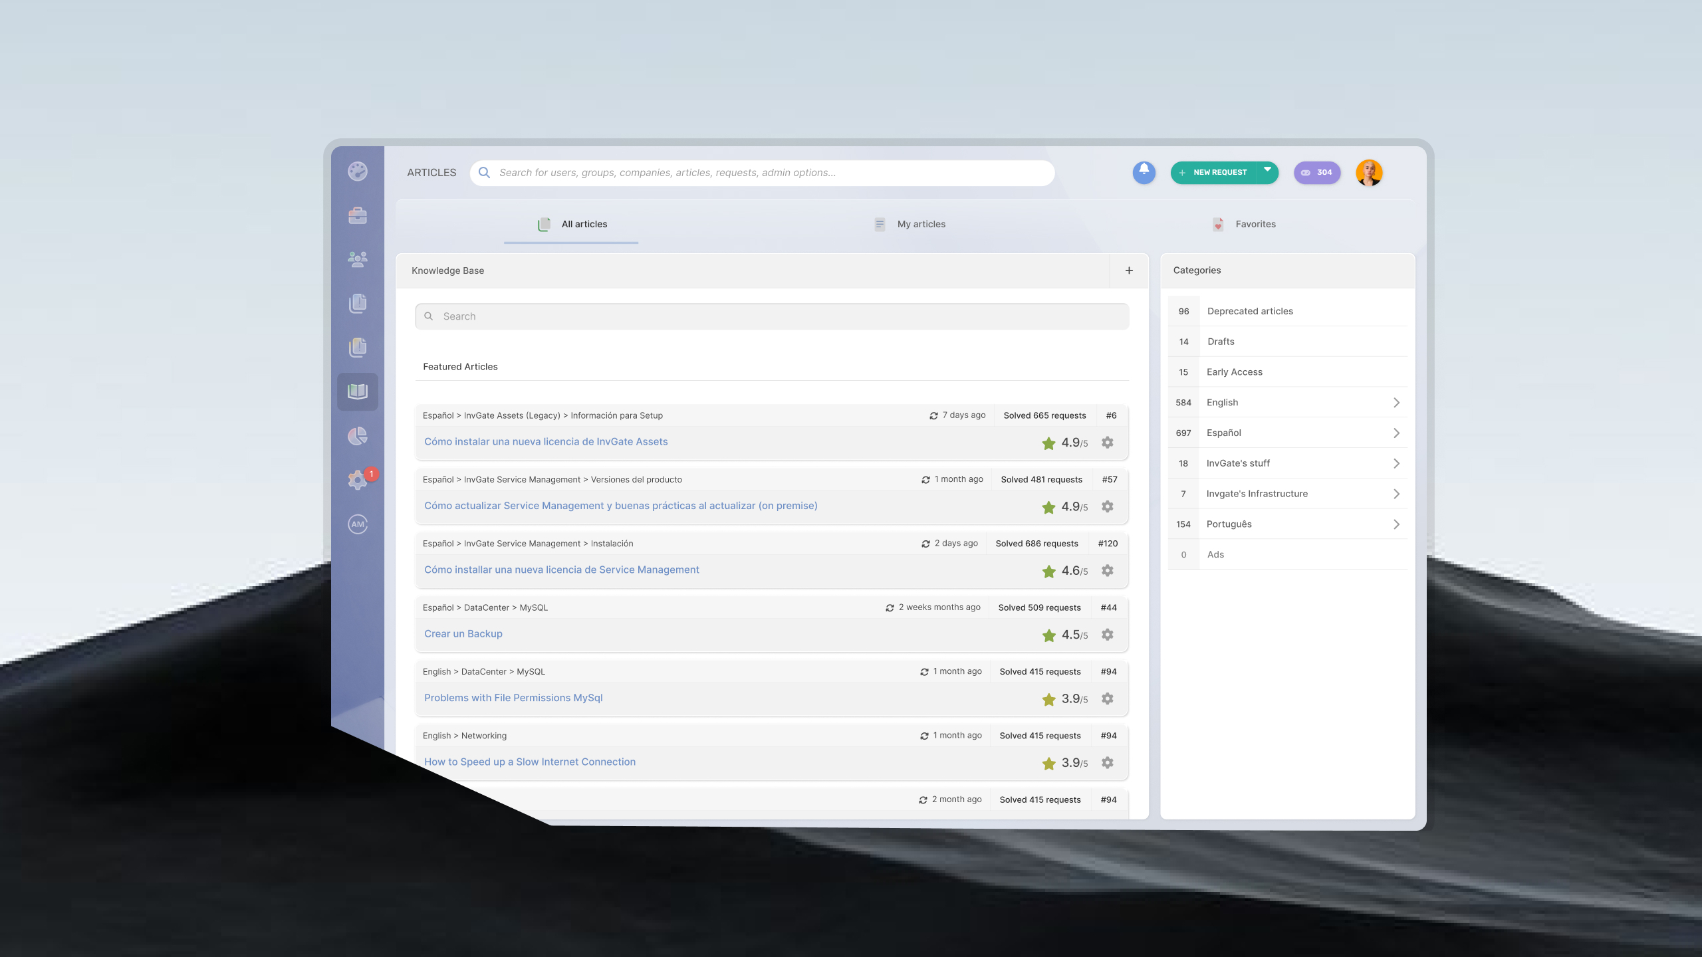Open Cómo actualizar Service Management article
This screenshot has width=1702, height=957.
(621, 506)
